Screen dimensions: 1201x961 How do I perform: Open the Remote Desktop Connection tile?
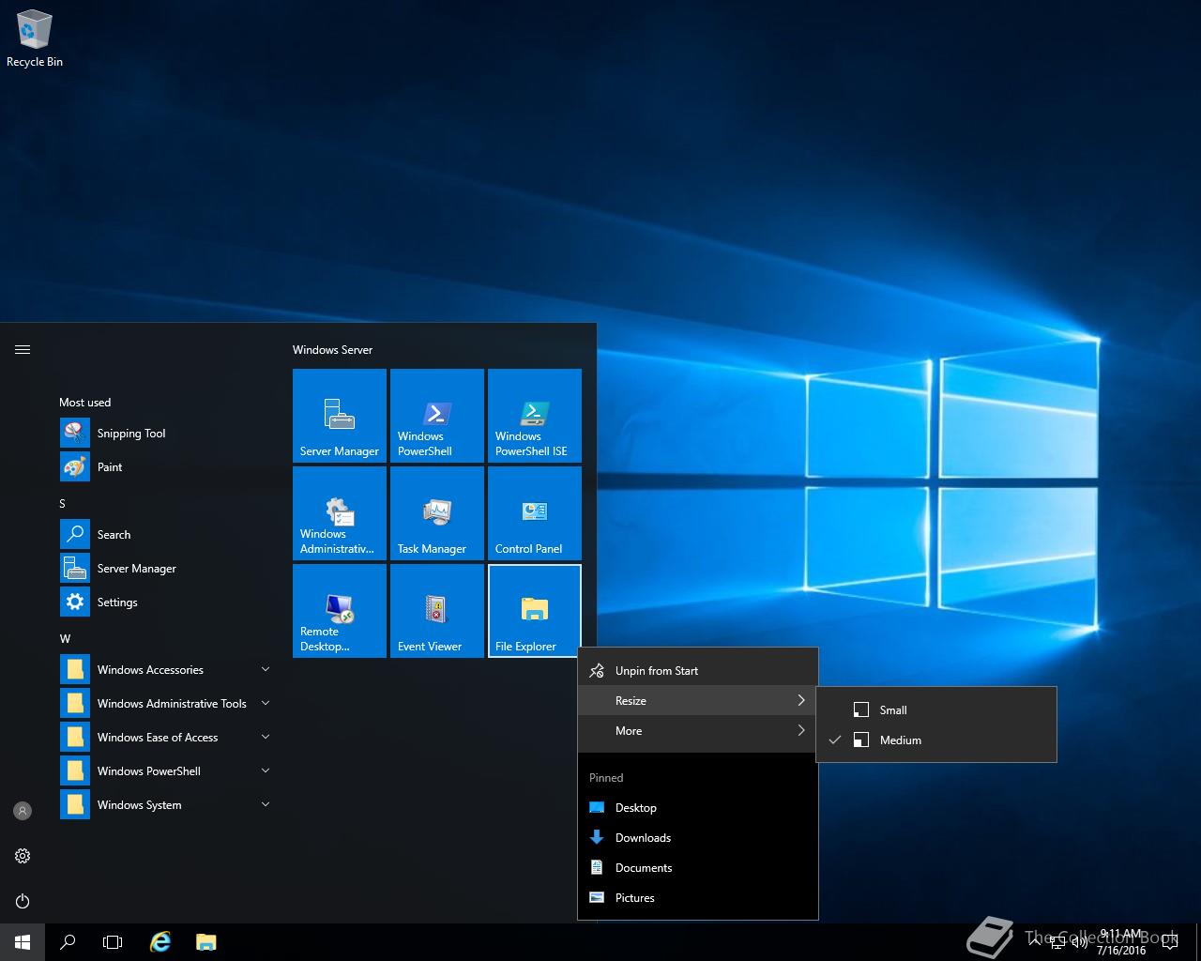pos(340,611)
